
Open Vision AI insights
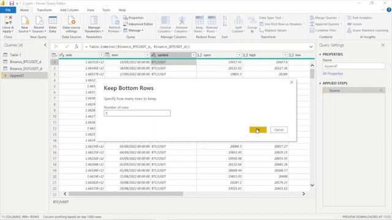[x=354, y=24]
